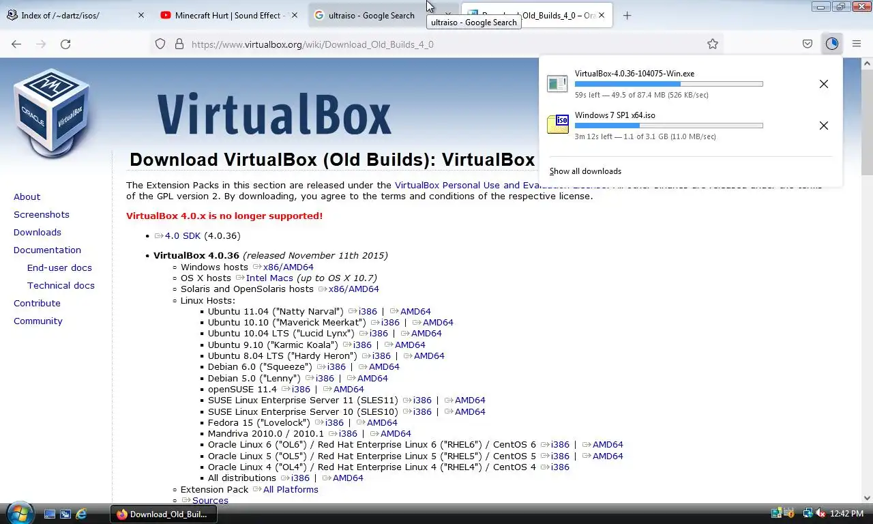Click the Firefox Download_Old_Buil... taskbar button
Viewport: 873px width, 524px height.
tap(164, 514)
